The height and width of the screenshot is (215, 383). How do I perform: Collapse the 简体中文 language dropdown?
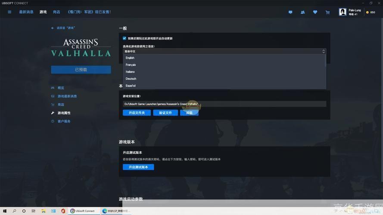224,52
